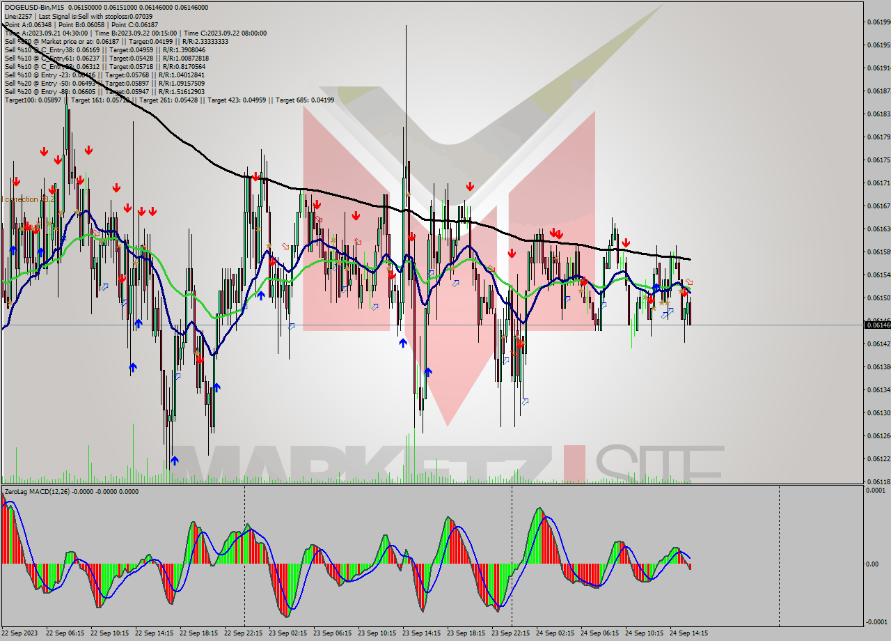Click the '24 Sep 06:15' time label
This screenshot has width=891, height=641.
coord(599,633)
